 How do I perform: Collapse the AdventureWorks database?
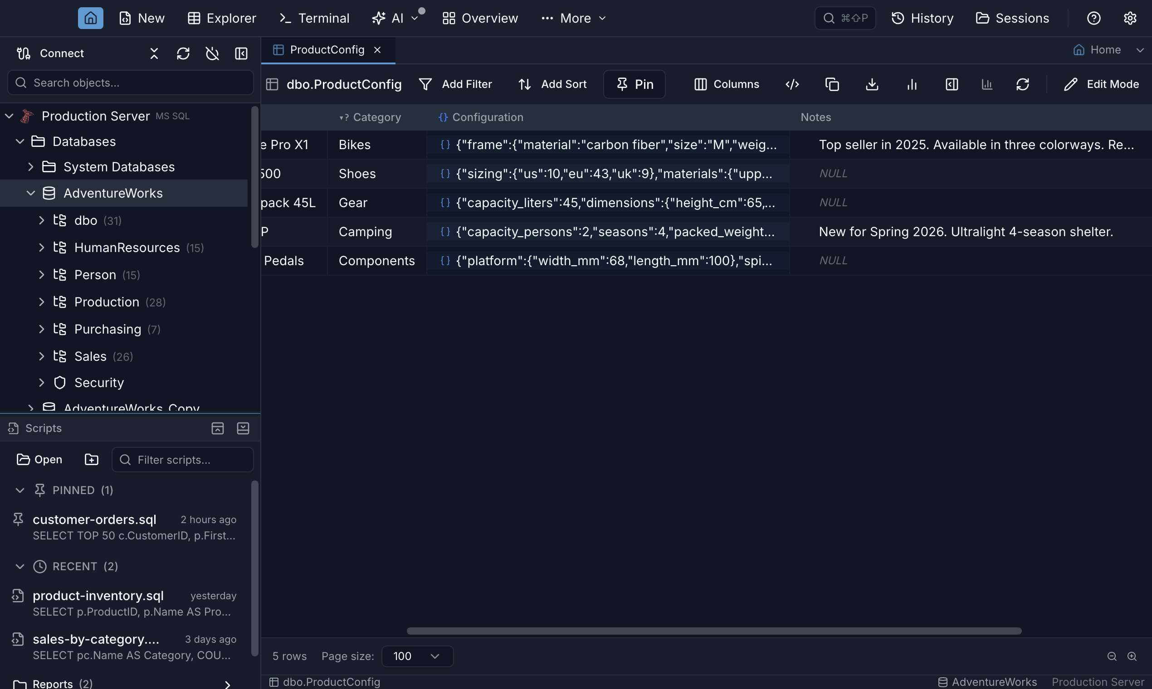pos(31,193)
